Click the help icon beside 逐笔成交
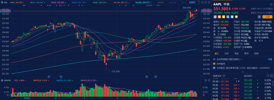Viewport: 274px width, 100px height. [x=224, y=76]
